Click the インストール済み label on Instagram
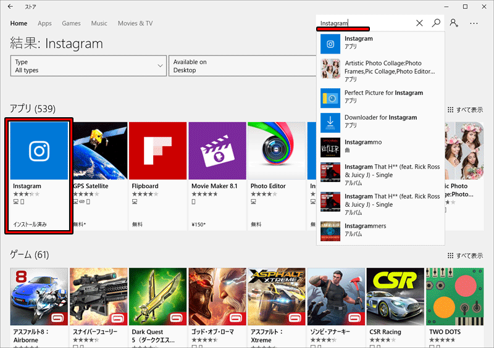This screenshot has width=494, height=348. 30,224
